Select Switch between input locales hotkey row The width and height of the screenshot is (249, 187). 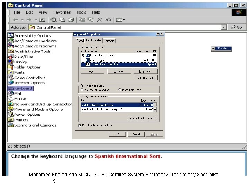(x=117, y=105)
